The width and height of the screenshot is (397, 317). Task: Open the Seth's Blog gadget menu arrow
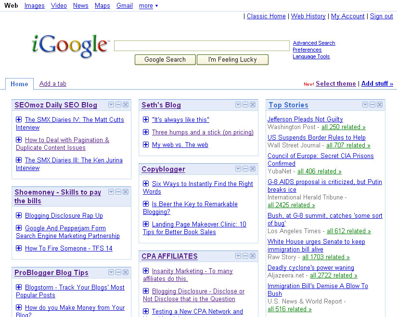coord(238,105)
